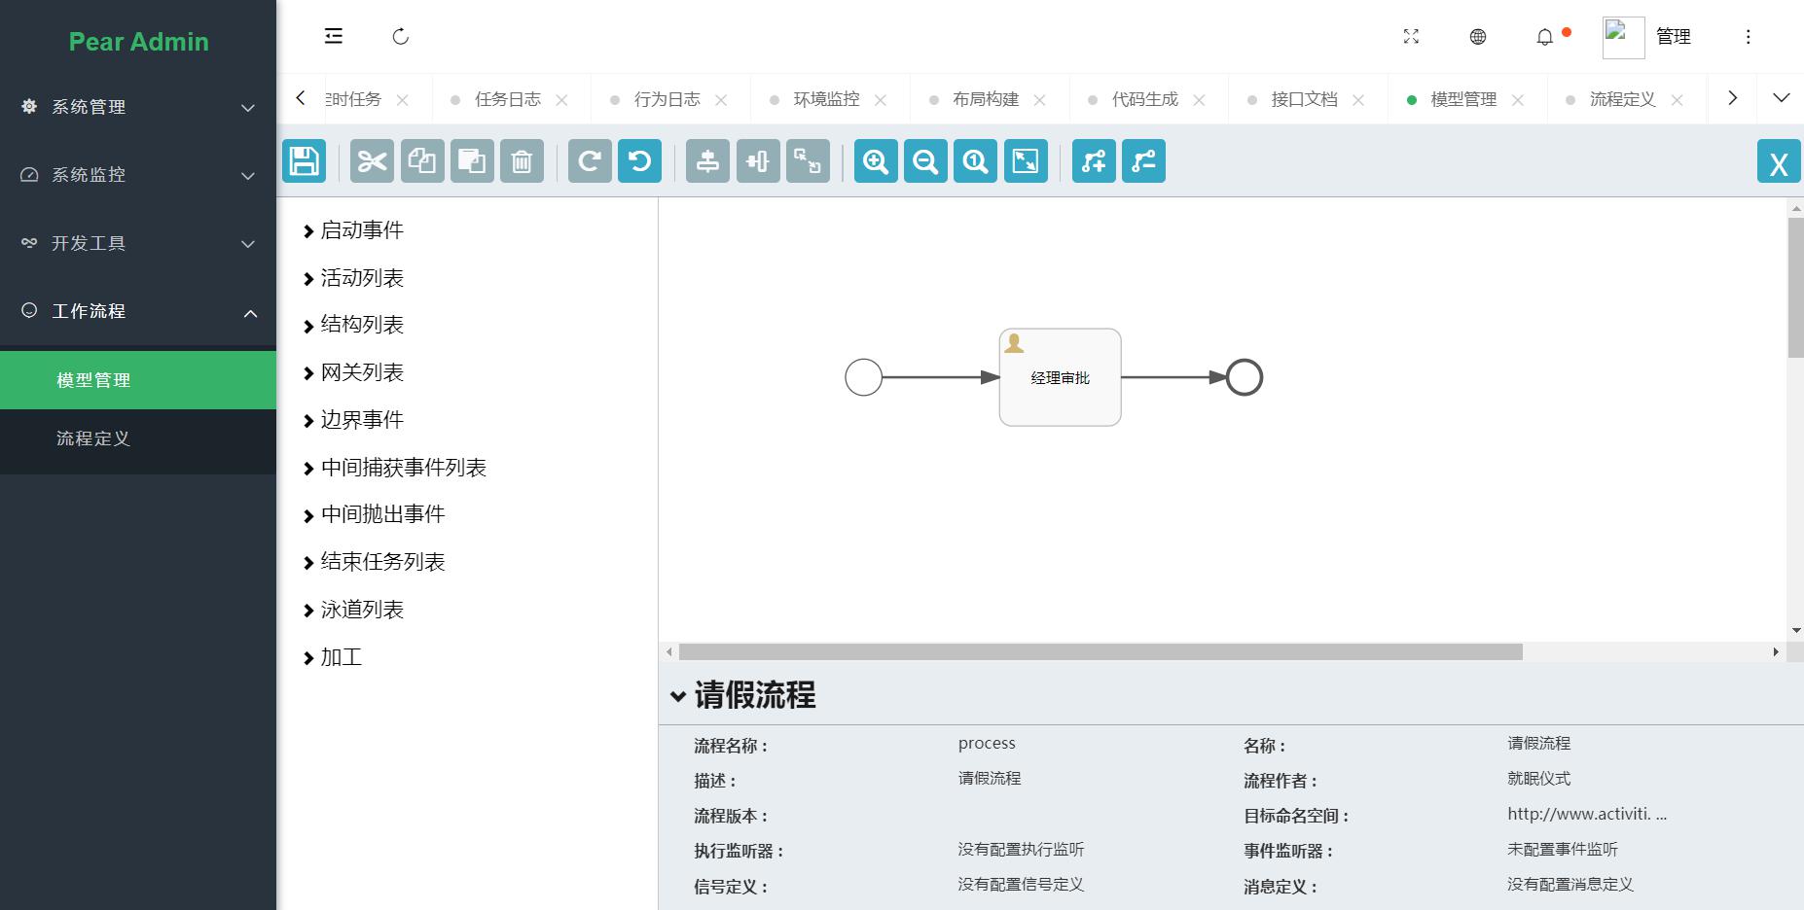Open the tab operations dropdown arrow

pyautogui.click(x=1781, y=98)
